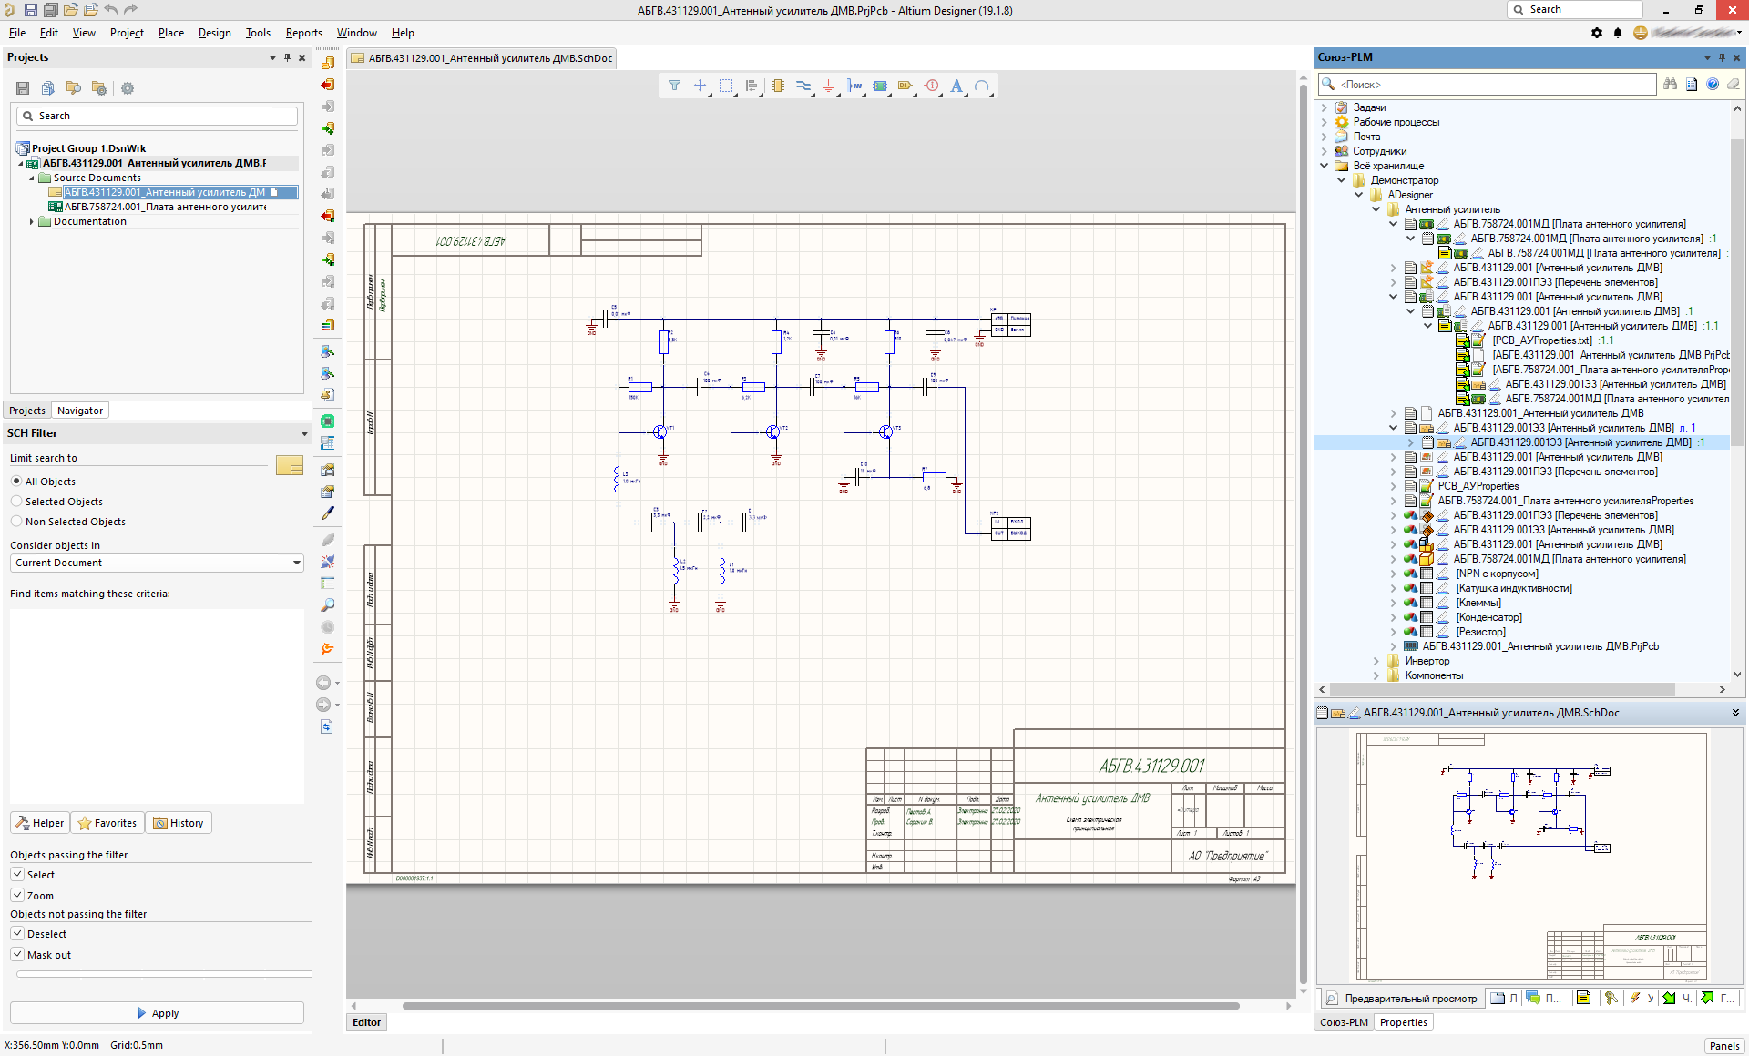This screenshot has width=1749, height=1056.
Task: Open the Reports menu
Action: pos(303,33)
